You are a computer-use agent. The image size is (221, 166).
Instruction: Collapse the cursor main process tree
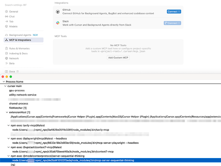(x=5, y=86)
